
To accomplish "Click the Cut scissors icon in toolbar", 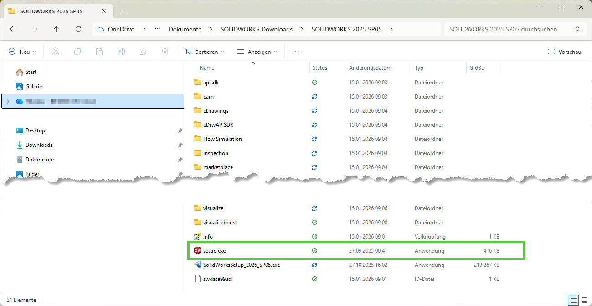I will 56,52.
